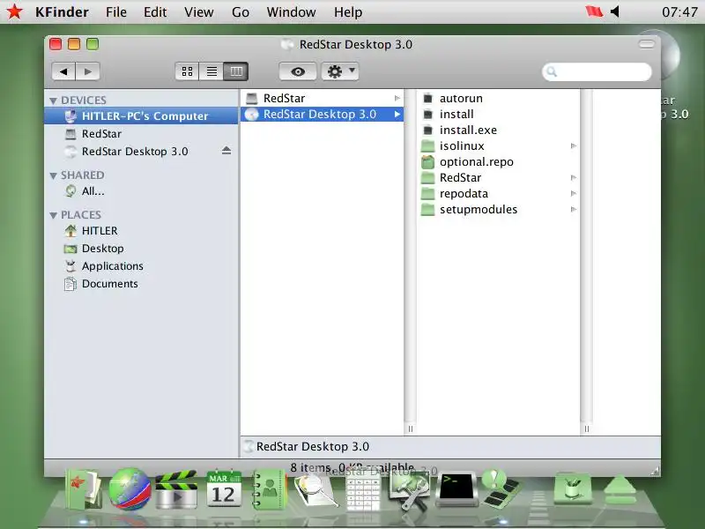705x529 pixels.
Task: Select HITLER-PC's Computer in sidebar
Action: pos(141,116)
